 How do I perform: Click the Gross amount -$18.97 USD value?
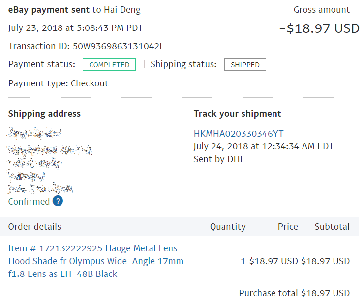pyautogui.click(x=319, y=28)
